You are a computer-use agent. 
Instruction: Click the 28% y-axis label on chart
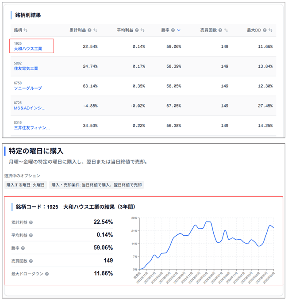[x=134, y=218]
